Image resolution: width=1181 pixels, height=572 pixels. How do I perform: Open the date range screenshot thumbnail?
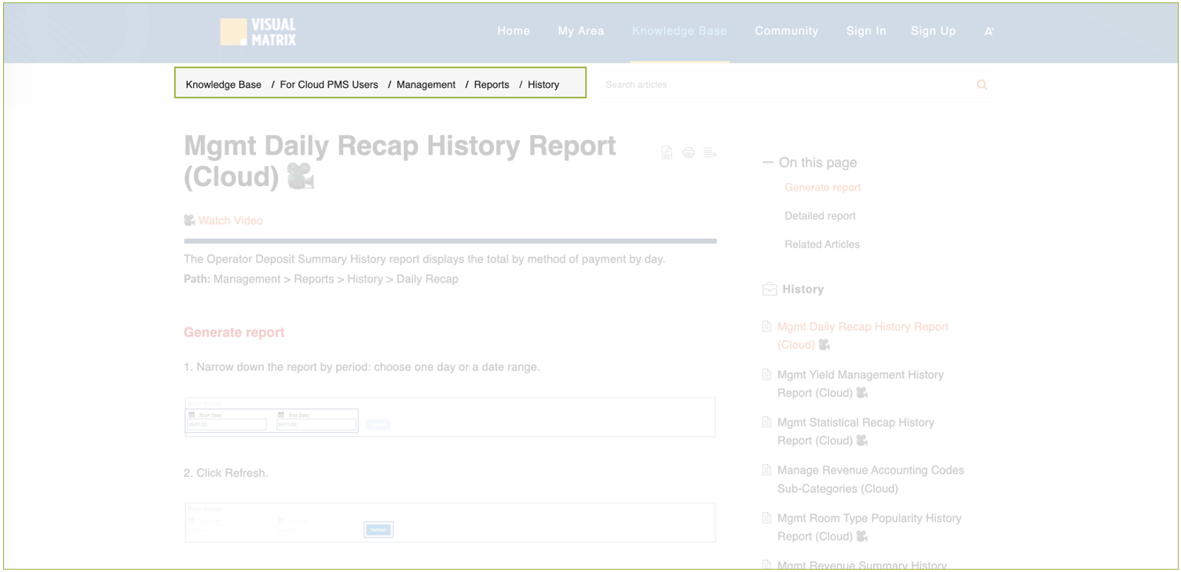(449, 416)
